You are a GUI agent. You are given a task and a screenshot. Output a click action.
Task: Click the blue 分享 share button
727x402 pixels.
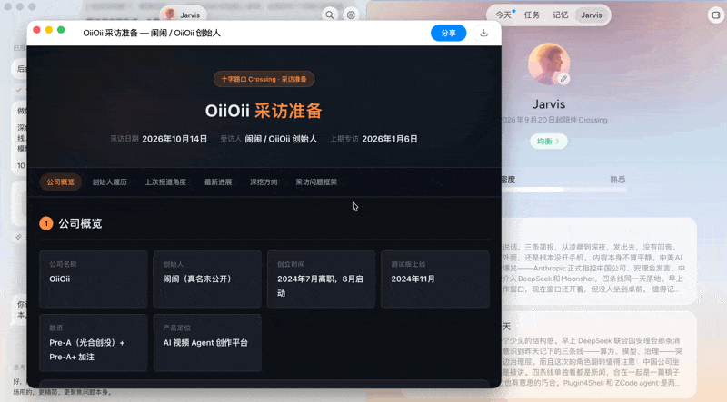coord(448,33)
